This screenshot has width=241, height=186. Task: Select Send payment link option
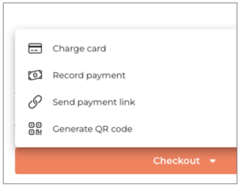point(94,102)
